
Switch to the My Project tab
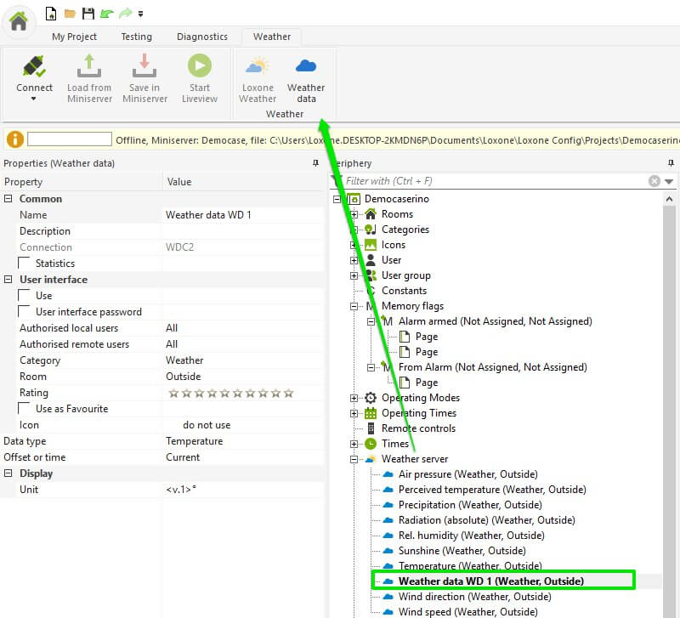[x=74, y=37]
